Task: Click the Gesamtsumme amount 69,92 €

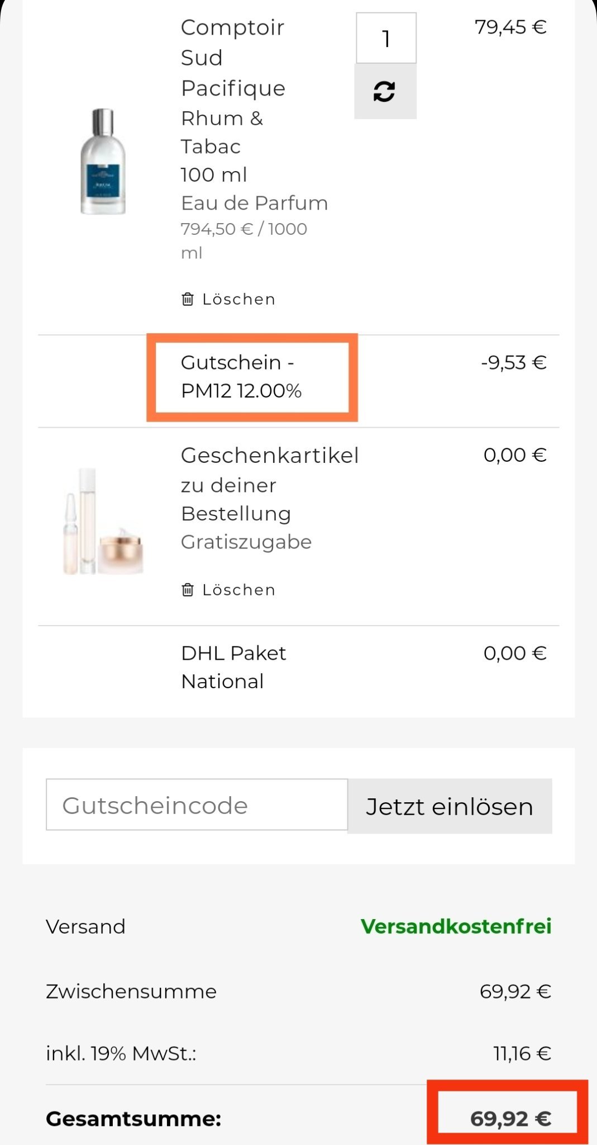Action: pos(510,1118)
